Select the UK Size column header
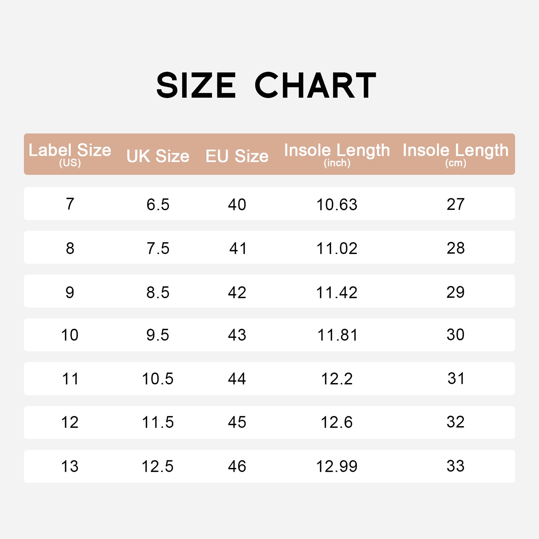 (158, 156)
